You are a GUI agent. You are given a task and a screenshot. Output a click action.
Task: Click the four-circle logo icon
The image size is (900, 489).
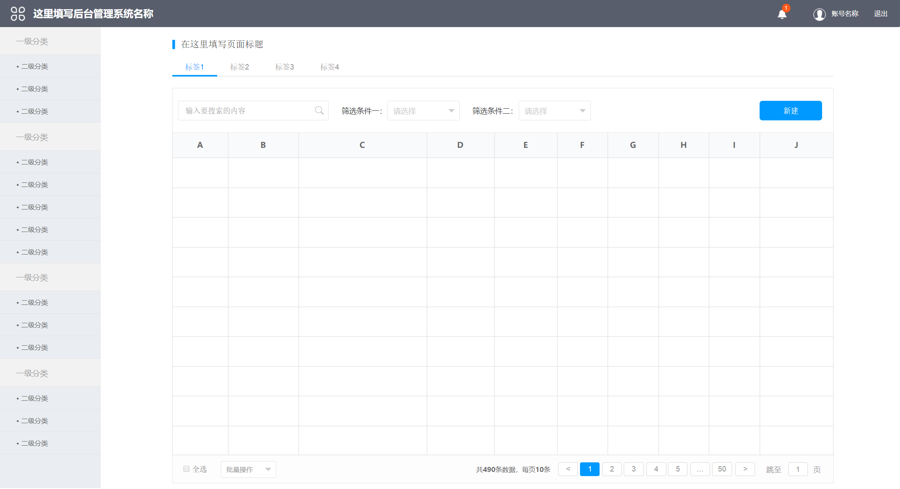(x=18, y=14)
